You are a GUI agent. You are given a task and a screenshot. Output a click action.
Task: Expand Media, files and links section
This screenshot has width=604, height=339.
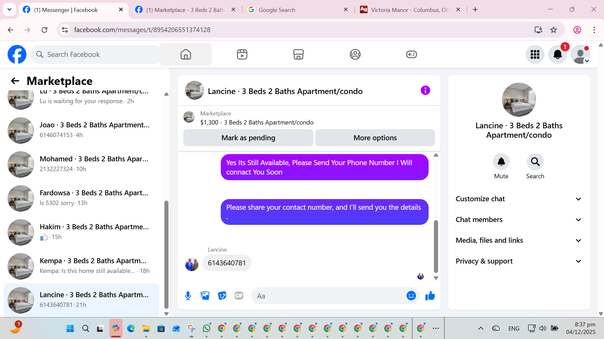click(x=519, y=240)
